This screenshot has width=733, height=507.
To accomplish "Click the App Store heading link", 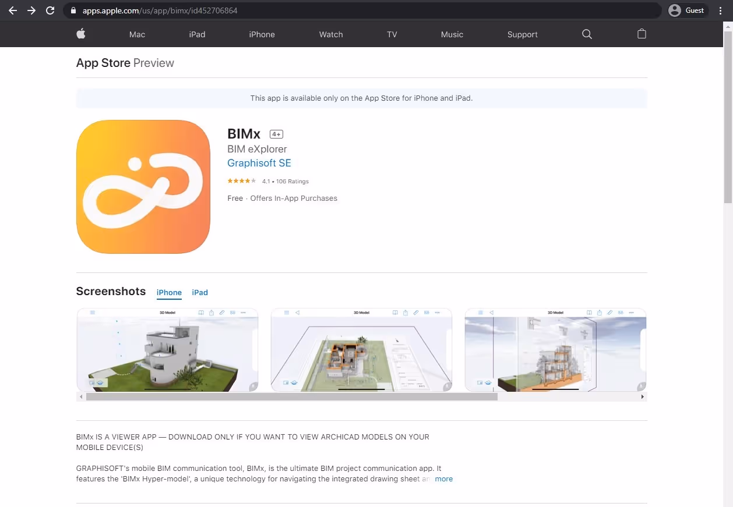I will [103, 63].
